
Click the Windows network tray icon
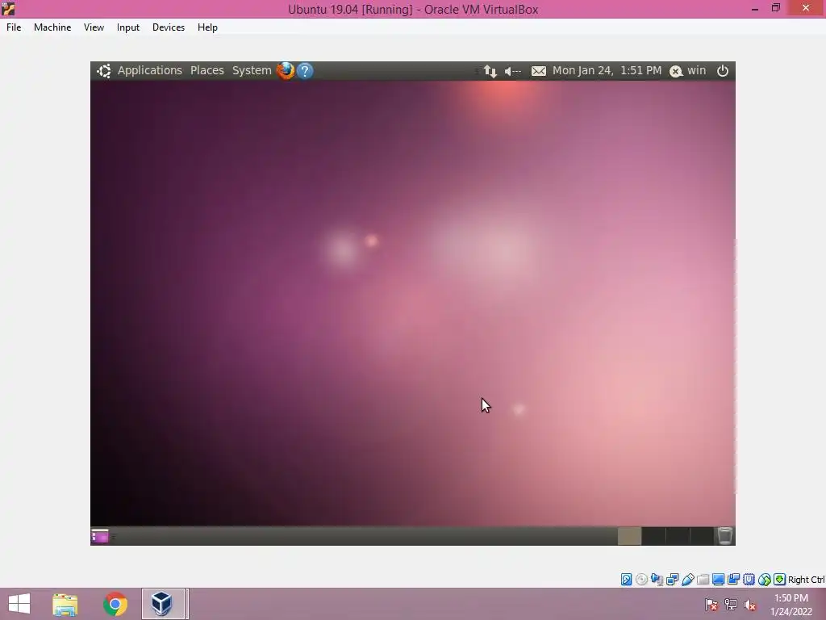(731, 605)
